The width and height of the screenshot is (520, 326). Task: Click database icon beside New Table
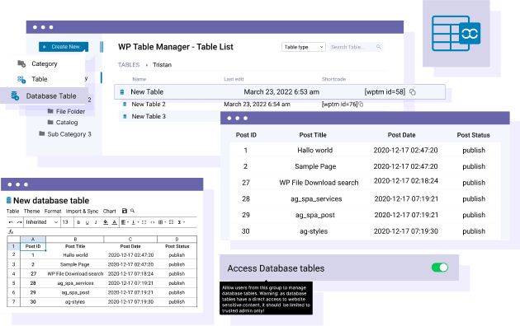point(122,92)
